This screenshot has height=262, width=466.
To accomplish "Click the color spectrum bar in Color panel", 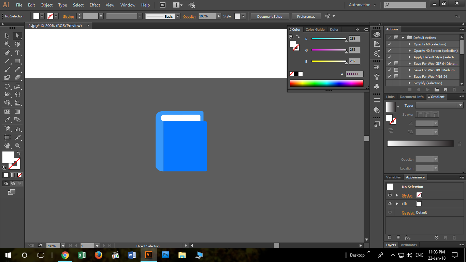I will coord(326,84).
